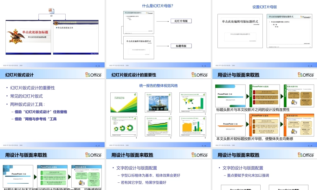This screenshot has height=190, width=317.
Task: Click the 幻灯片母版 label box
Action: click(x=181, y=21)
